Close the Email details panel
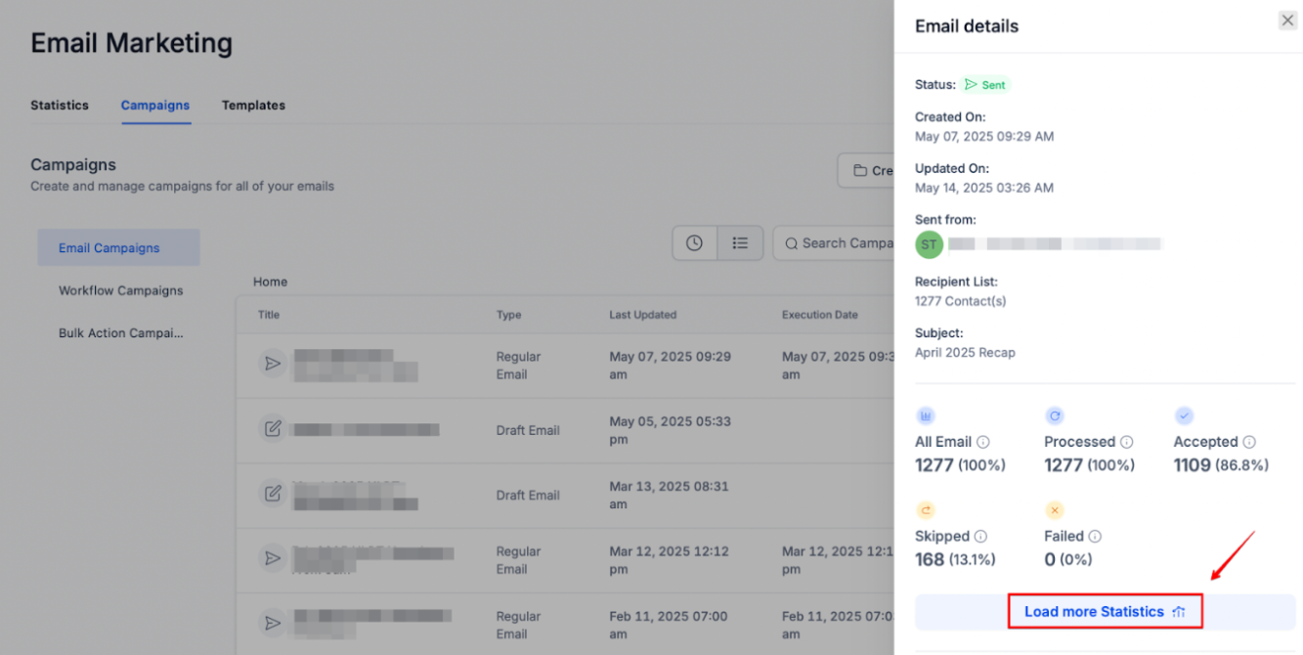The height and width of the screenshot is (655, 1303). pyautogui.click(x=1287, y=21)
